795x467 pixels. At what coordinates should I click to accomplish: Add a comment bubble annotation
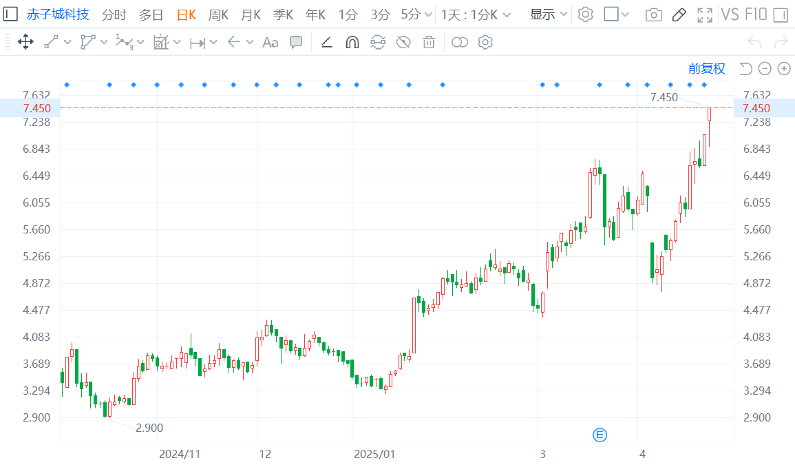point(296,42)
